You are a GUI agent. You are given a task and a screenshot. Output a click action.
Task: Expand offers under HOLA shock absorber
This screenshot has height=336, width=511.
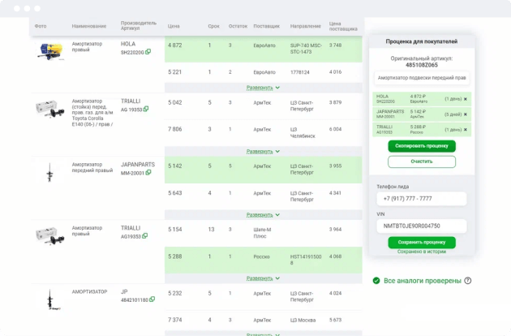click(x=263, y=87)
